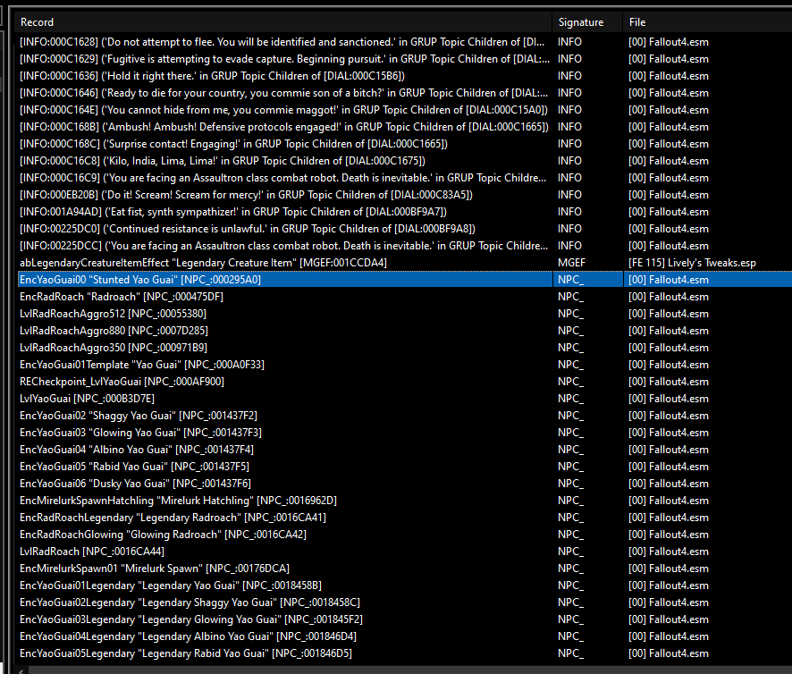Select the 'Kilo, India, Lima, Lima!' row

click(x=404, y=161)
